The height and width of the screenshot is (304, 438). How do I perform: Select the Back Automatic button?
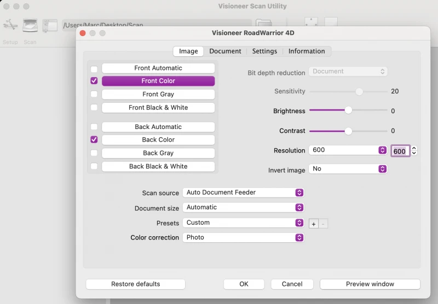point(158,127)
